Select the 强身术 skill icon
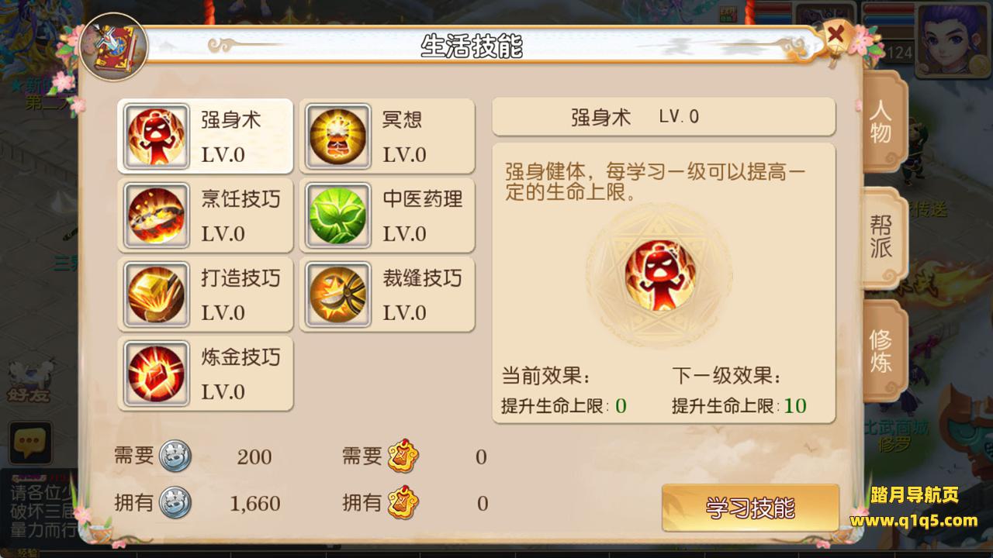 pos(157,136)
